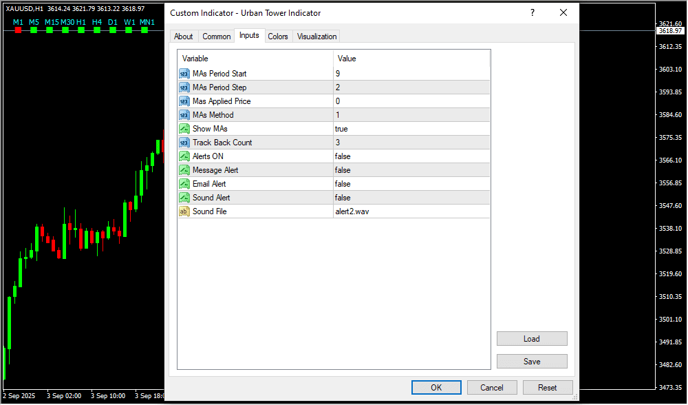Click the icon next to Email Alert

coord(184,184)
